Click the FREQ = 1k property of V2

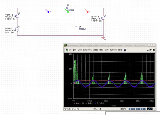[10, 19]
